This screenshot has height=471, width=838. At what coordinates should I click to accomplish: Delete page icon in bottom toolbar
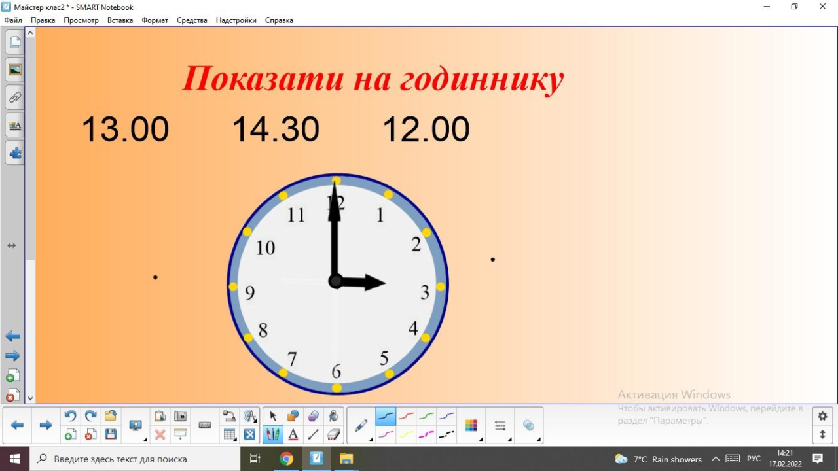click(x=91, y=434)
